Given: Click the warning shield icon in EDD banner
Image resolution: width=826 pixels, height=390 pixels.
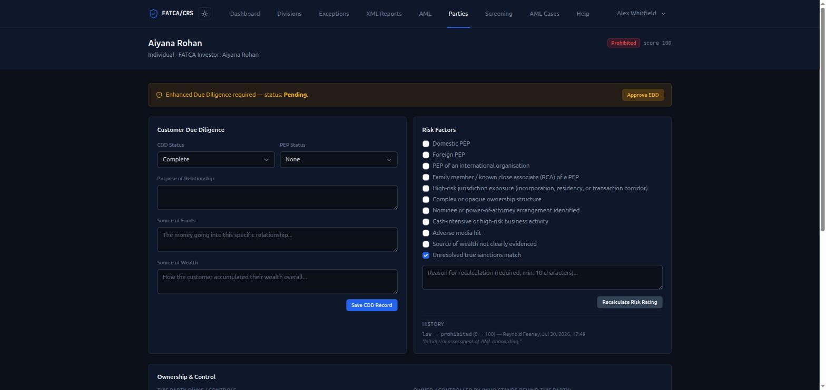Looking at the screenshot, I should (159, 95).
